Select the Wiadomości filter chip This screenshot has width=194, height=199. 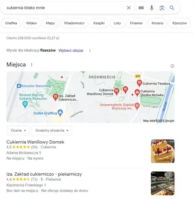tap(74, 23)
